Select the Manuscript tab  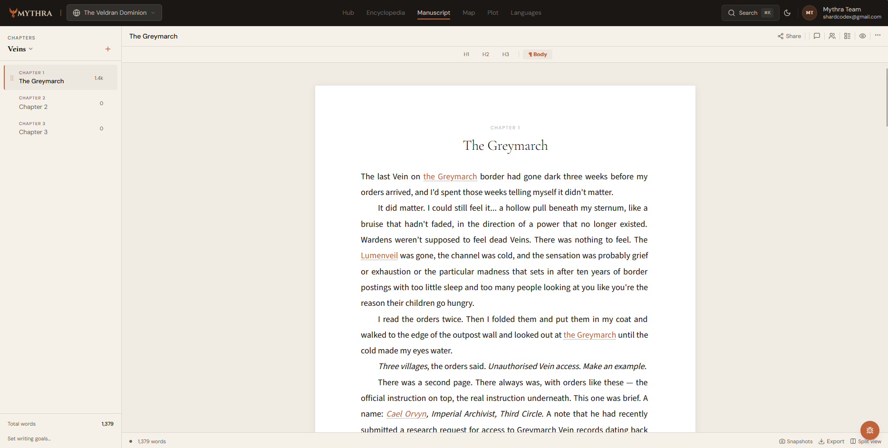point(434,13)
